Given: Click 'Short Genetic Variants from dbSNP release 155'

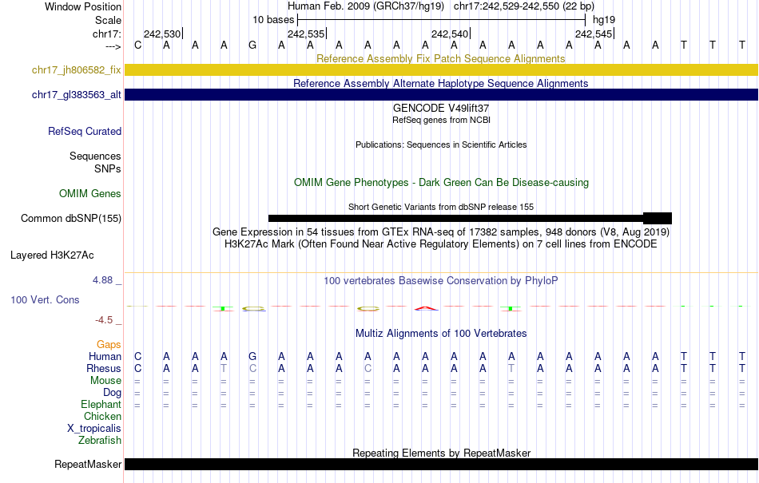Looking at the screenshot, I should tap(441, 207).
